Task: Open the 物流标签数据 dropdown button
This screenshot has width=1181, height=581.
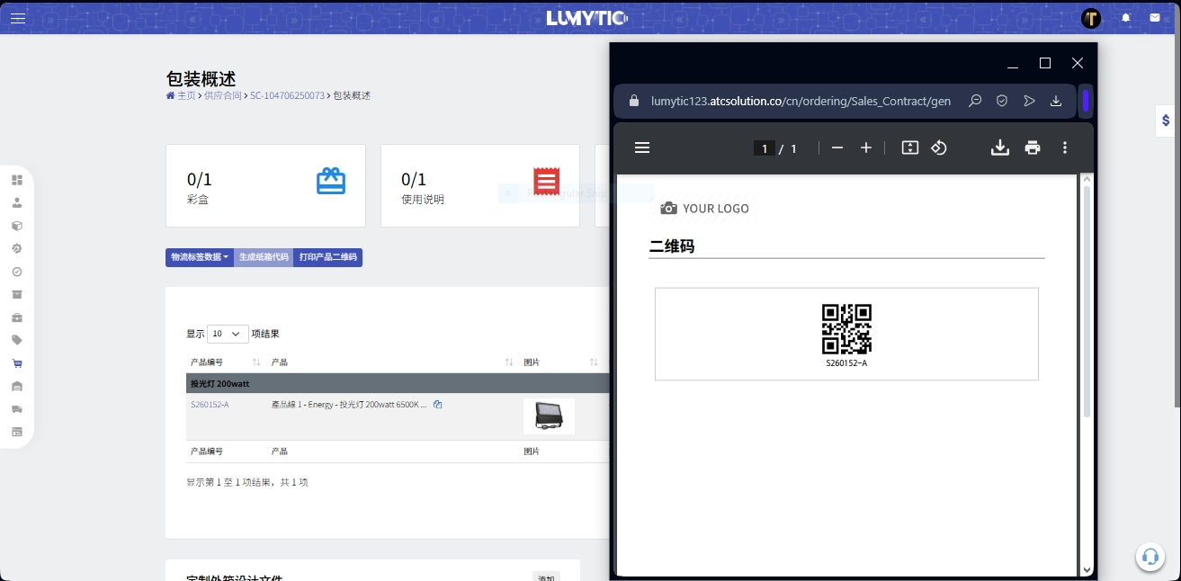Action: click(x=200, y=257)
